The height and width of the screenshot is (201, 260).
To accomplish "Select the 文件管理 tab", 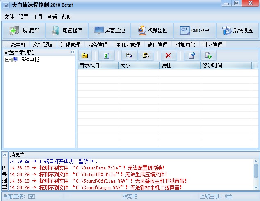I will [43, 44].
